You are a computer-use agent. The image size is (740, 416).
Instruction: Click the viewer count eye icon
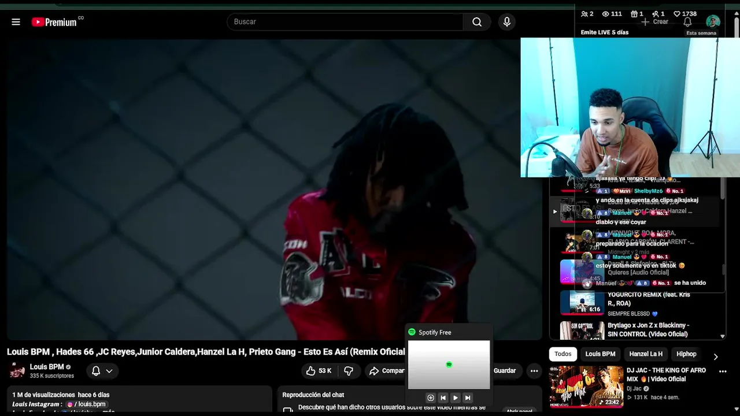point(605,14)
